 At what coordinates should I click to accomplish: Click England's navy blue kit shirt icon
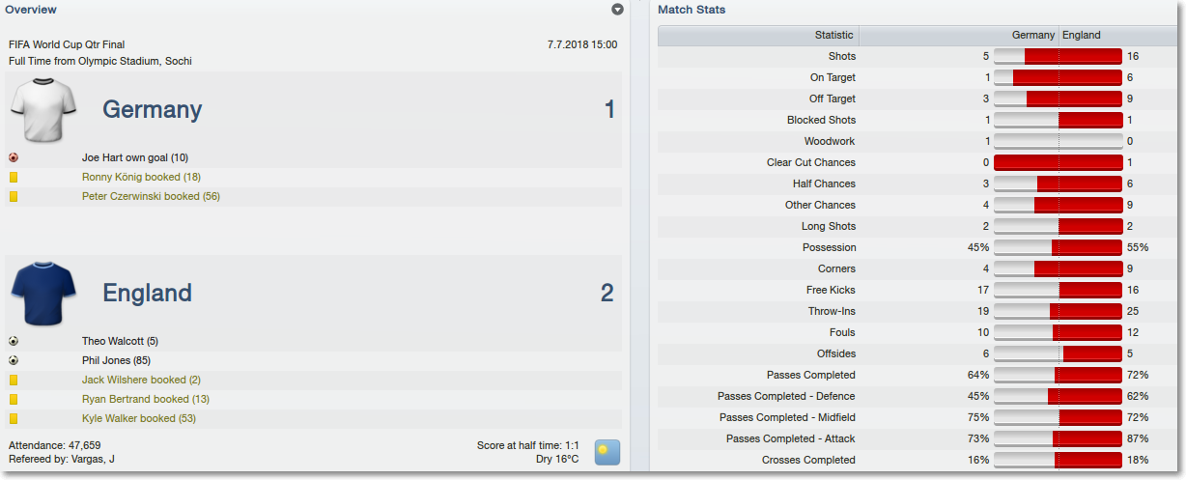pyautogui.click(x=42, y=294)
